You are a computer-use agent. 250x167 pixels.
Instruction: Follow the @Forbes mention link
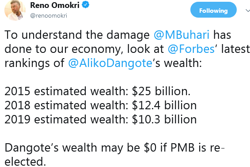(191, 49)
